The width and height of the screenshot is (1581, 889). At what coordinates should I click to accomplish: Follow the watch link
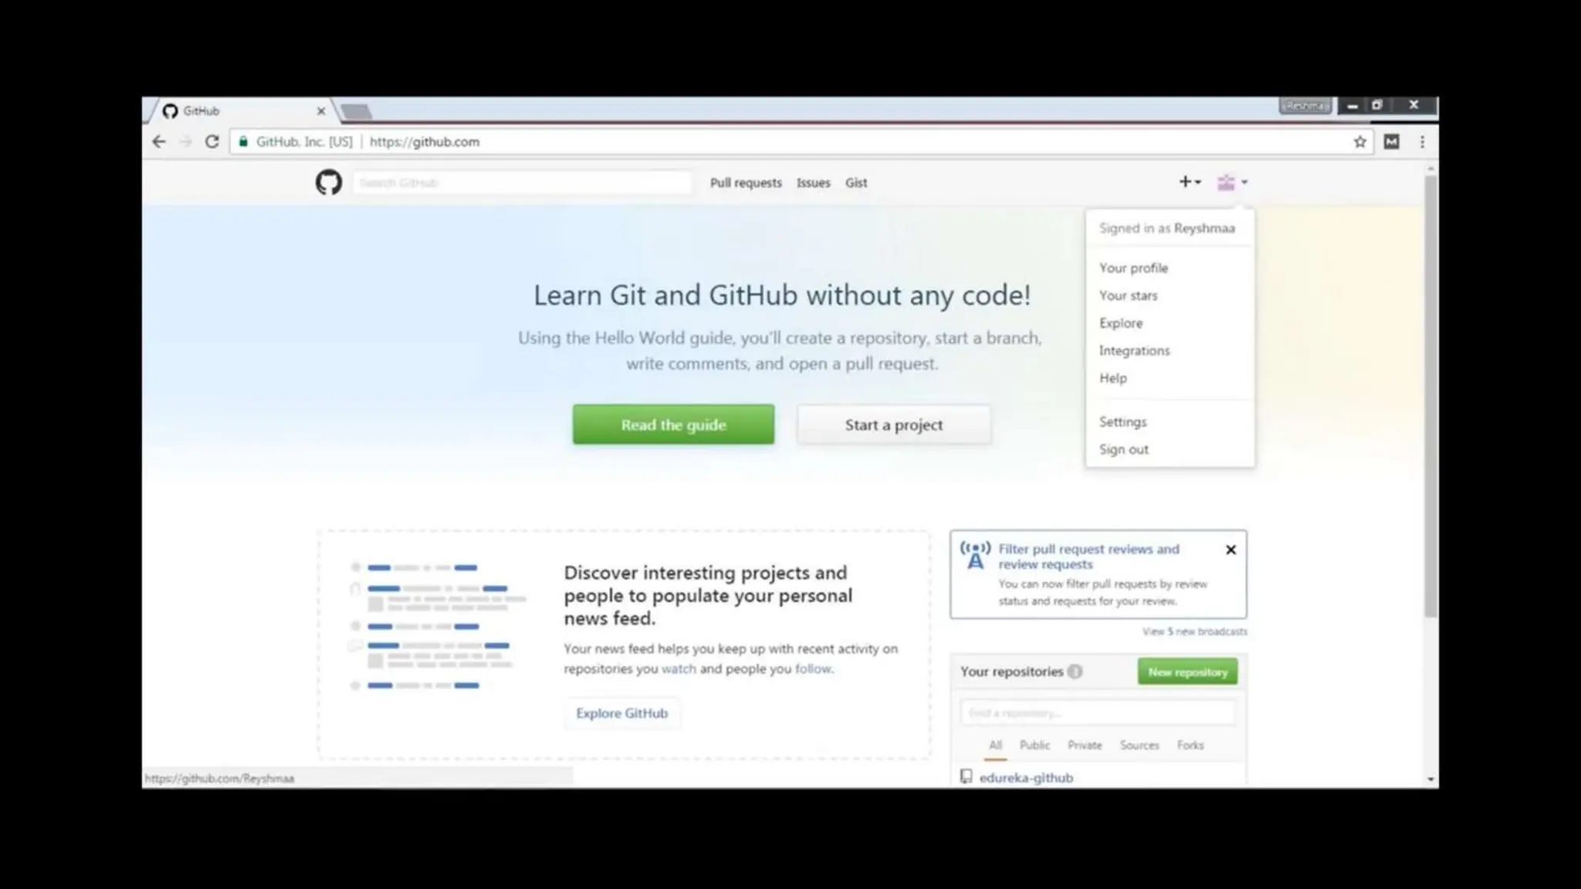point(678,669)
